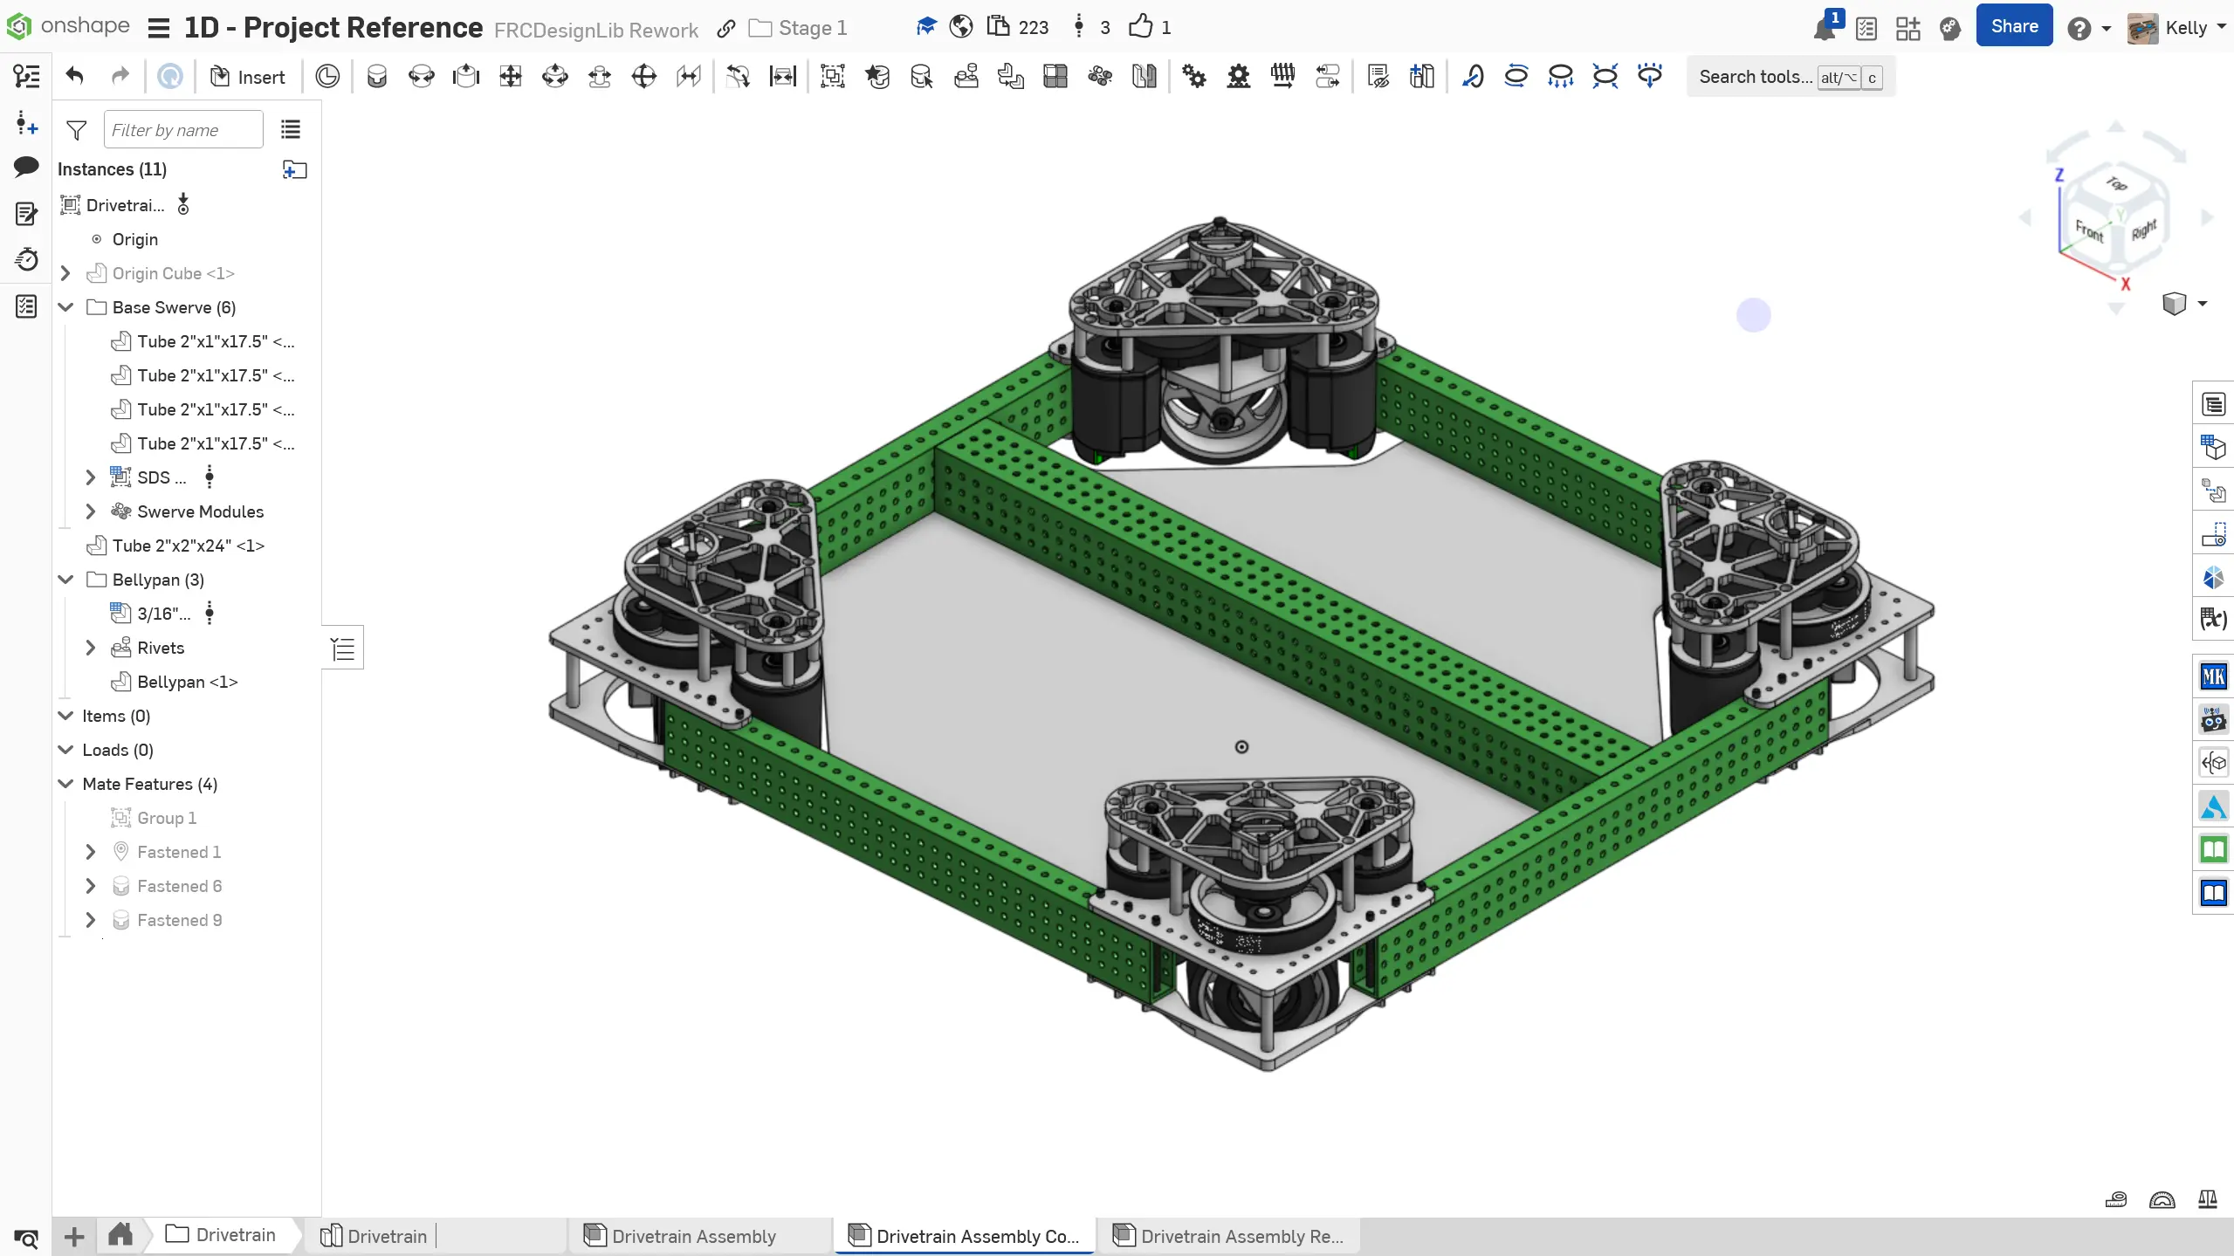Select the Fastened mate tool icon
Image resolution: width=2234 pixels, height=1256 pixels.
tap(376, 77)
